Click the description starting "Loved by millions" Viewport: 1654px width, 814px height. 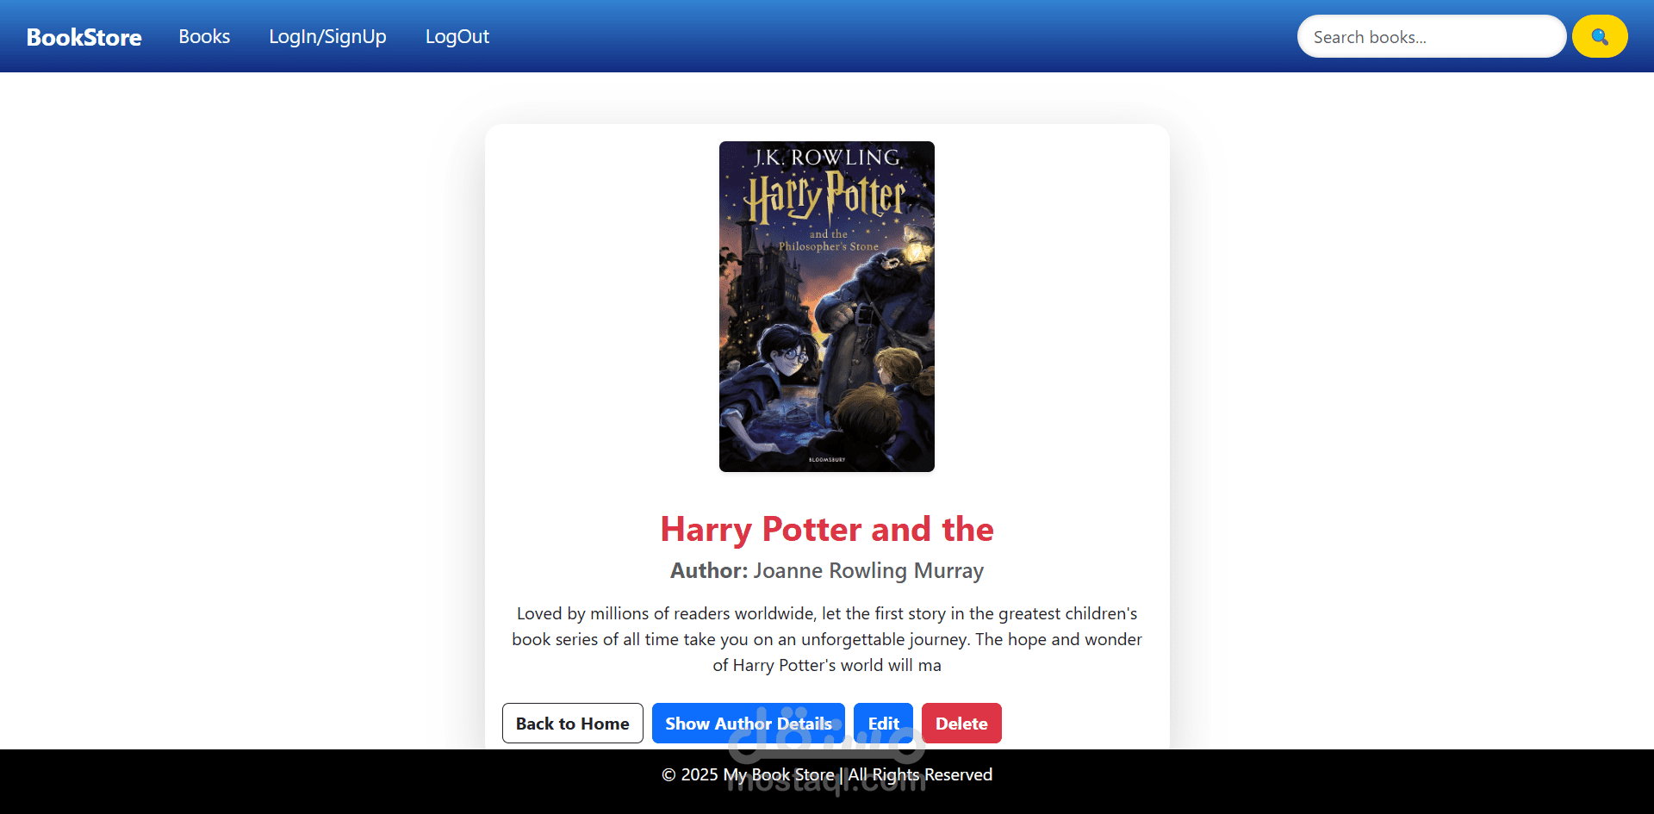point(827,639)
